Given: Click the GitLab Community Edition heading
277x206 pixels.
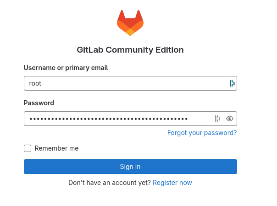Looking at the screenshot, I should click(x=130, y=50).
